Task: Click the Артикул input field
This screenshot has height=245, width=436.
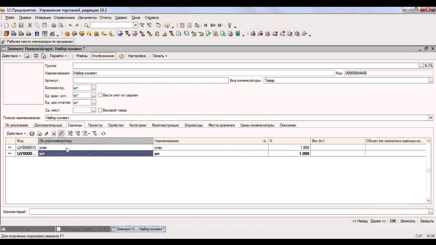Action: [151, 81]
